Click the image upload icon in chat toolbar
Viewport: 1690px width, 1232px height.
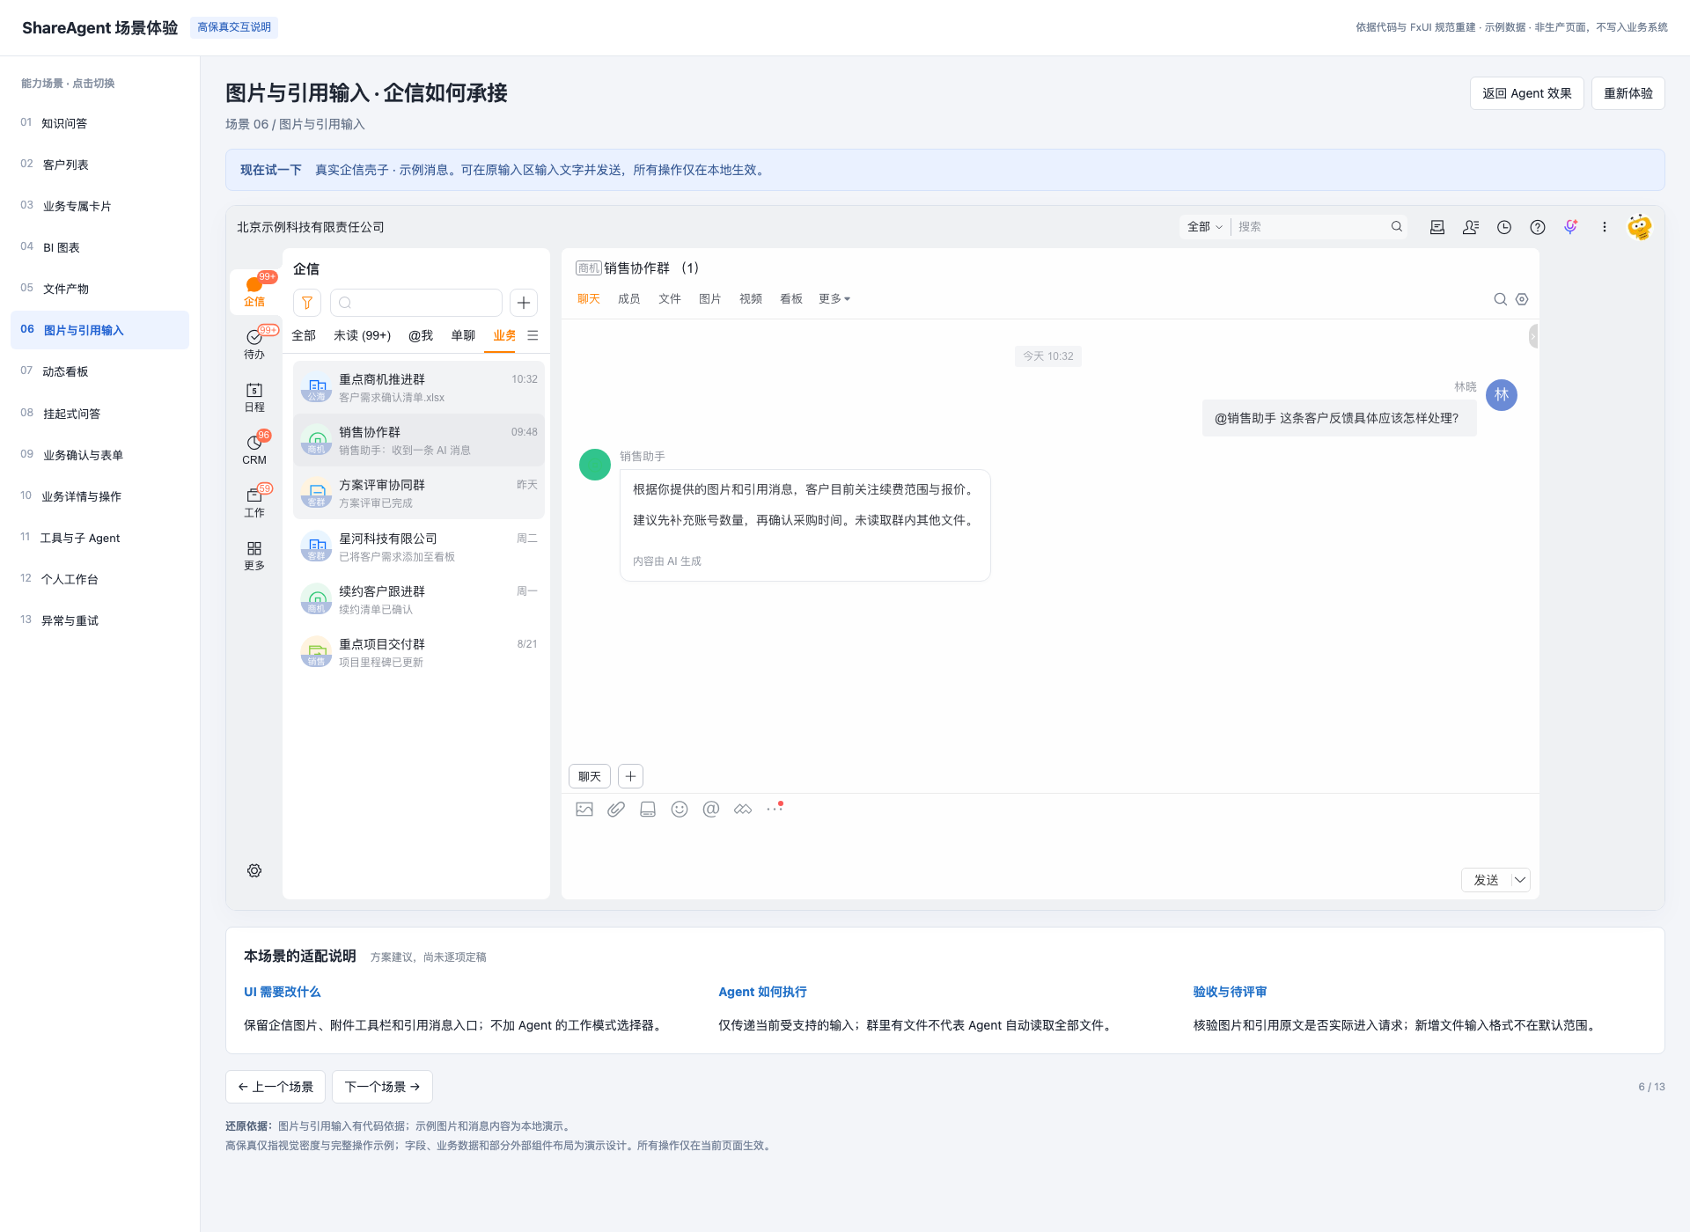pos(584,809)
